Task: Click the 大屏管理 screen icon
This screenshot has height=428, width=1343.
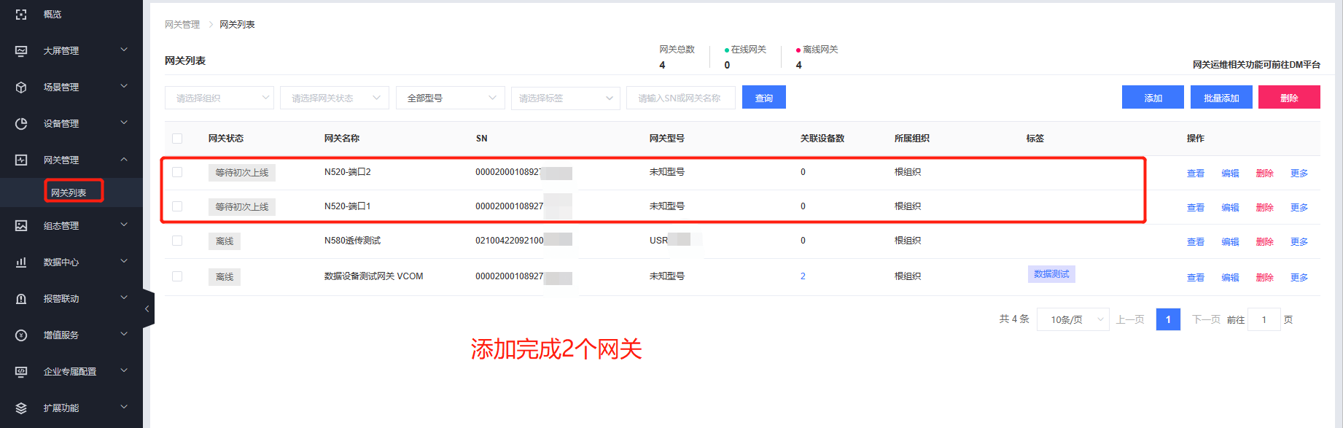Action: click(21, 51)
